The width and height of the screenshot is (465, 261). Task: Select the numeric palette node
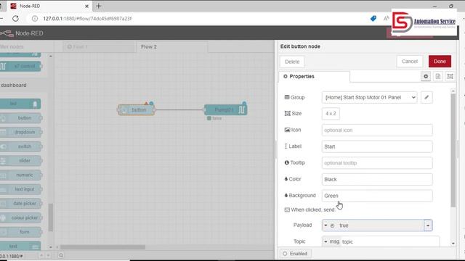click(21, 175)
